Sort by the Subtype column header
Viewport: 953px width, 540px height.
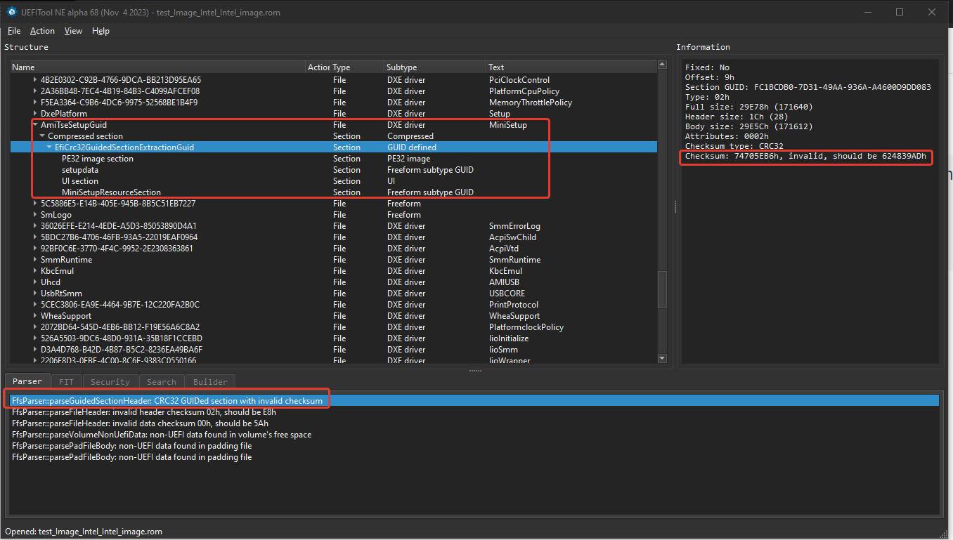click(435, 67)
